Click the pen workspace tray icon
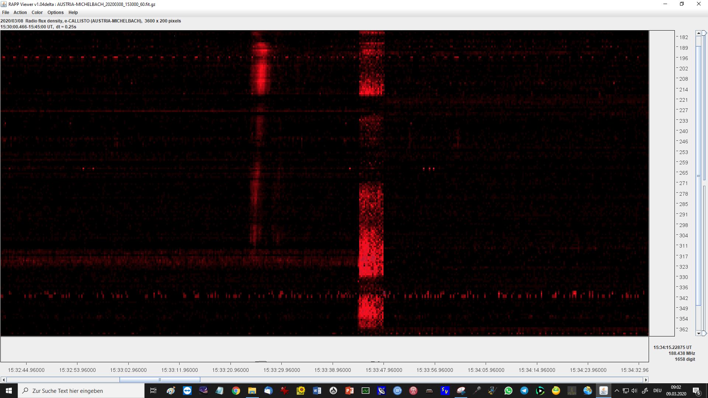 [x=645, y=391]
